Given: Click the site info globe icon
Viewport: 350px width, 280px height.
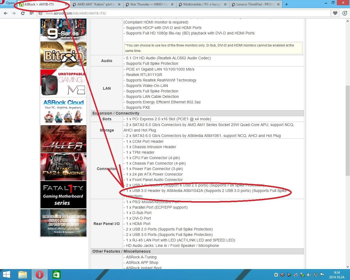Looking at the screenshot, I should tap(40, 13).
